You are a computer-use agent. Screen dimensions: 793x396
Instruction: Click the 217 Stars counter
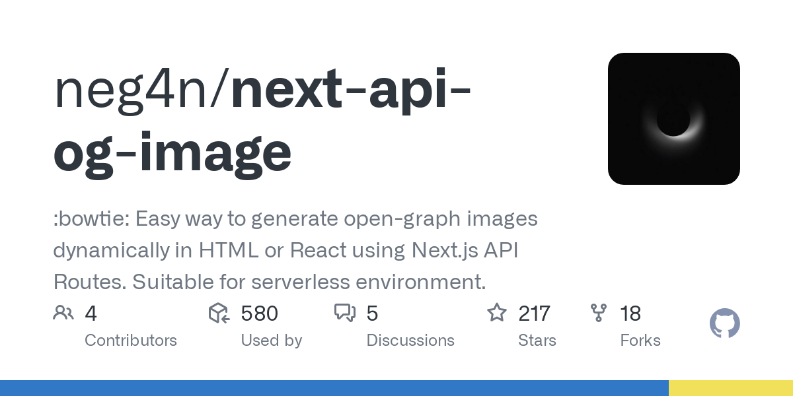[x=534, y=313]
